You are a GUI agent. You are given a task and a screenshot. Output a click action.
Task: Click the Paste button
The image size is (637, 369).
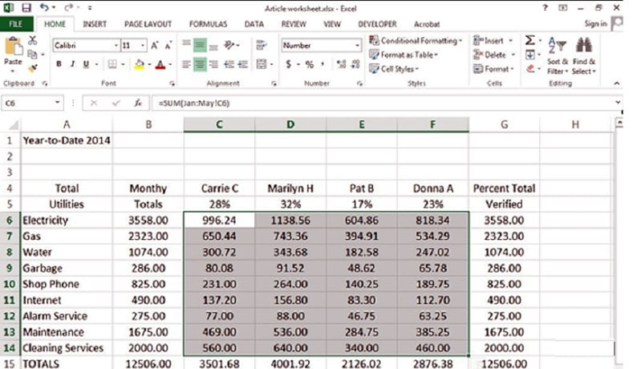13,50
